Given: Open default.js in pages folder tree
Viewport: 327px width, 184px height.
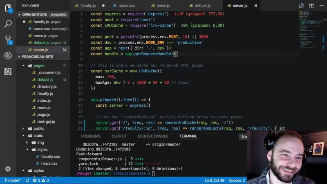Looking at the screenshot, I should tap(43, 80).
